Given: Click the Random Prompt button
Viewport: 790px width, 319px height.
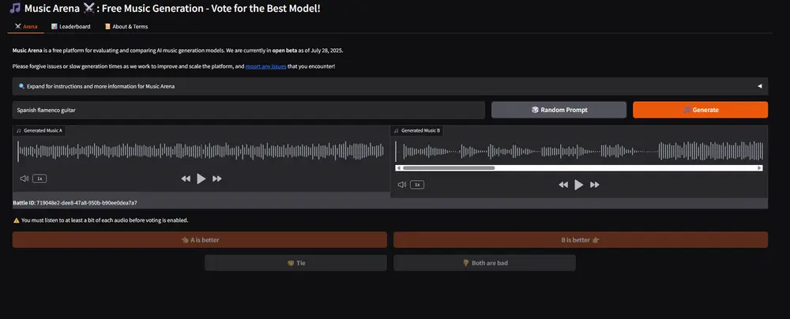Looking at the screenshot, I should tap(559, 110).
